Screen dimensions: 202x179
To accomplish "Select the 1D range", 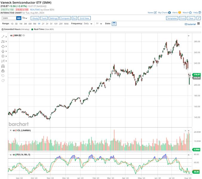I will click(x=12, y=24).
